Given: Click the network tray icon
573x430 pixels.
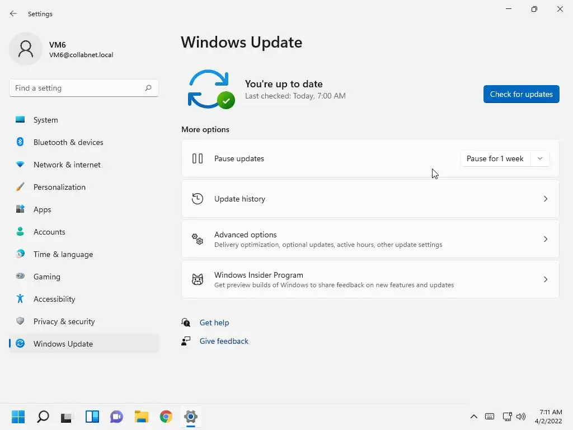Looking at the screenshot, I should pyautogui.click(x=507, y=417).
